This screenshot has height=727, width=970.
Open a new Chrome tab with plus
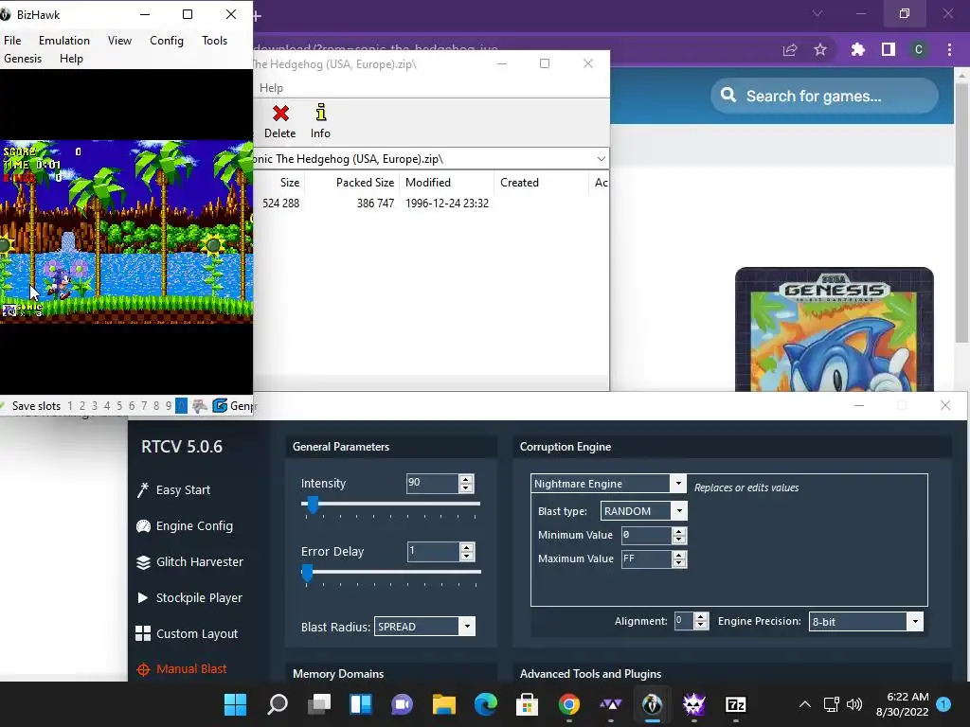(x=257, y=15)
